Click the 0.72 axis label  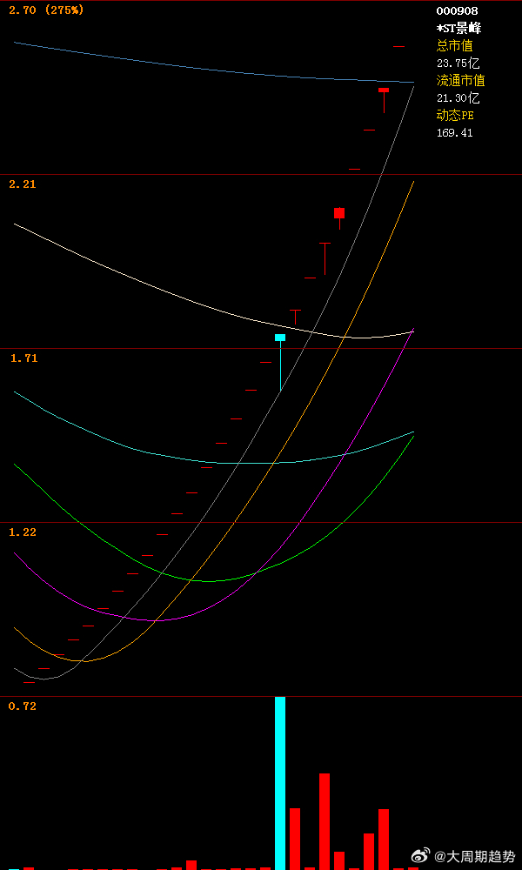pos(23,706)
